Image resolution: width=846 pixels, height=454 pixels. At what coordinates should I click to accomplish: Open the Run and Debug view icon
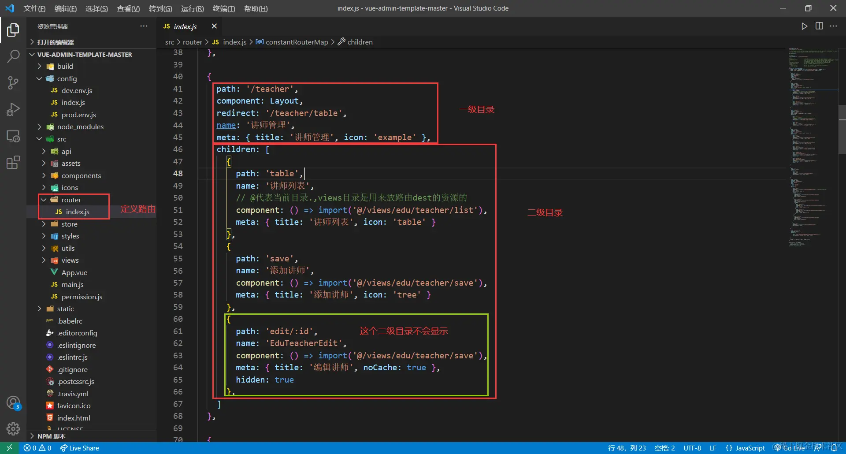coord(13,109)
